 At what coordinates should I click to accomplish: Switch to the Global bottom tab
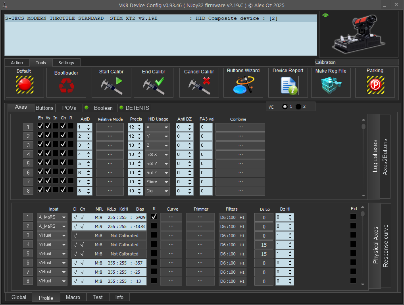(x=19, y=297)
